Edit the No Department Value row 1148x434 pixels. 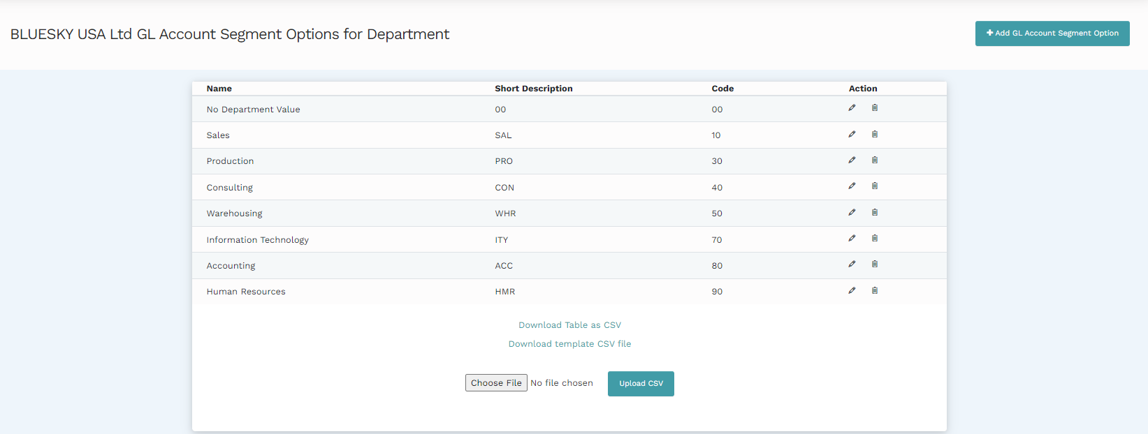(x=852, y=107)
